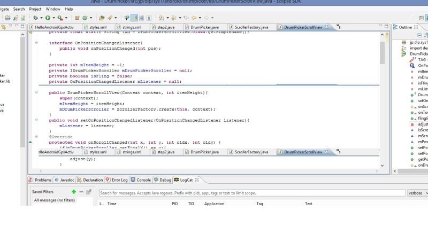428x234 pixels.
Task: Minimize the editor area
Action: (380, 26)
